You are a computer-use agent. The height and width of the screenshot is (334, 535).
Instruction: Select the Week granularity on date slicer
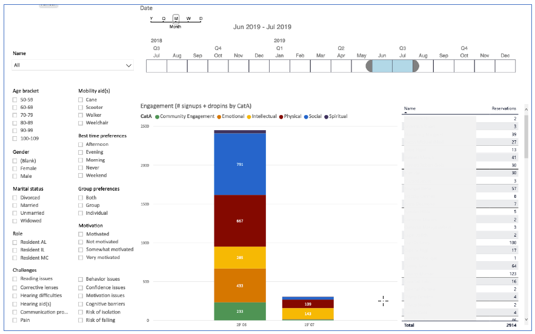coord(188,18)
